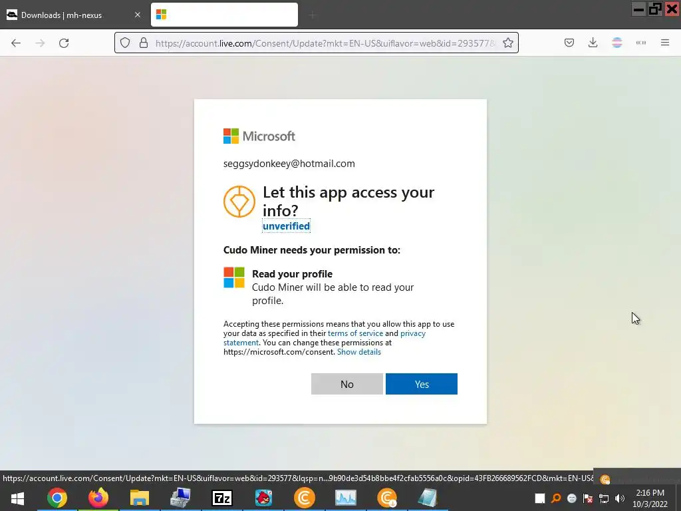The height and width of the screenshot is (511, 681).
Task: Click the Microsoft logo in the dialog
Action: 259,136
